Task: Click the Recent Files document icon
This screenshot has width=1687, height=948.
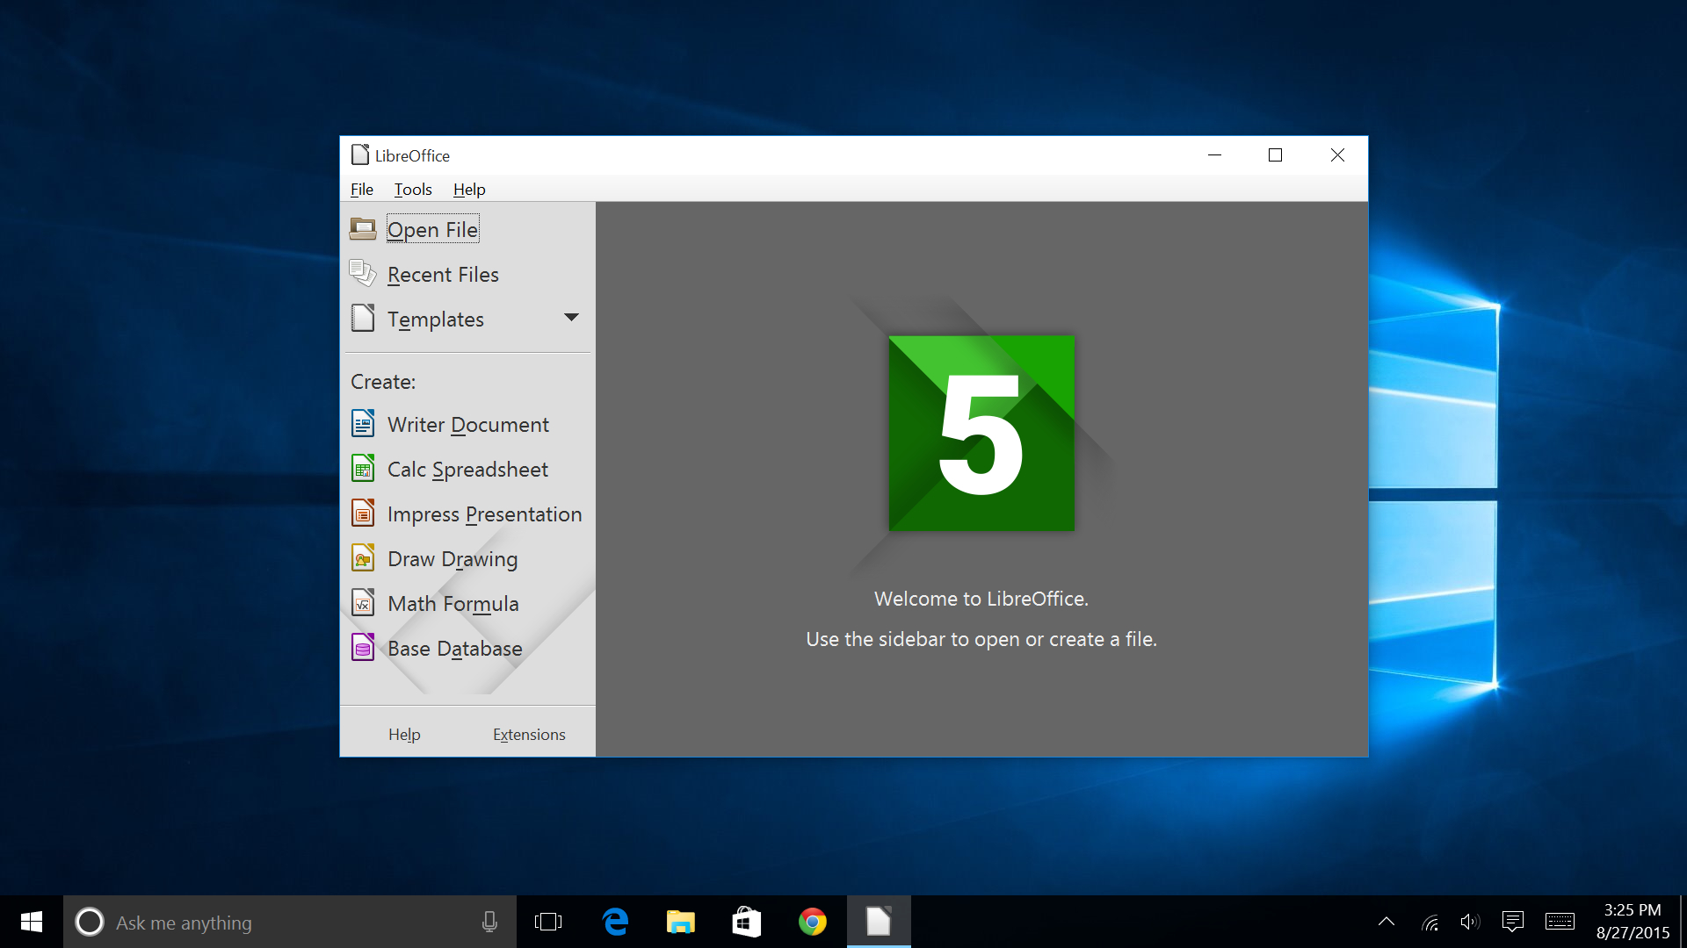Action: (x=364, y=275)
